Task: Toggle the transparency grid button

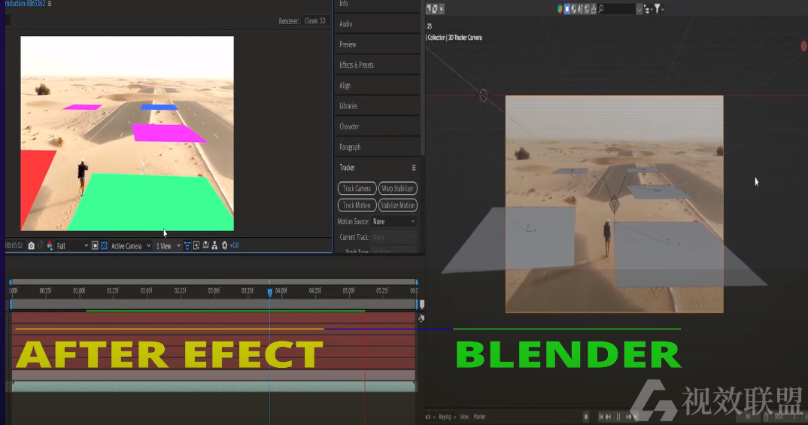Action: click(104, 246)
